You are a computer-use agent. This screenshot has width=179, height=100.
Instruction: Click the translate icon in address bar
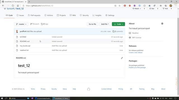115,6
